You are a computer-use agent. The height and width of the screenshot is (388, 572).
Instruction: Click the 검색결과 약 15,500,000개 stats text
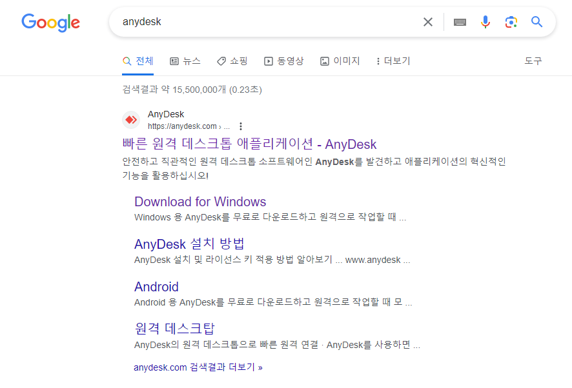click(x=192, y=90)
